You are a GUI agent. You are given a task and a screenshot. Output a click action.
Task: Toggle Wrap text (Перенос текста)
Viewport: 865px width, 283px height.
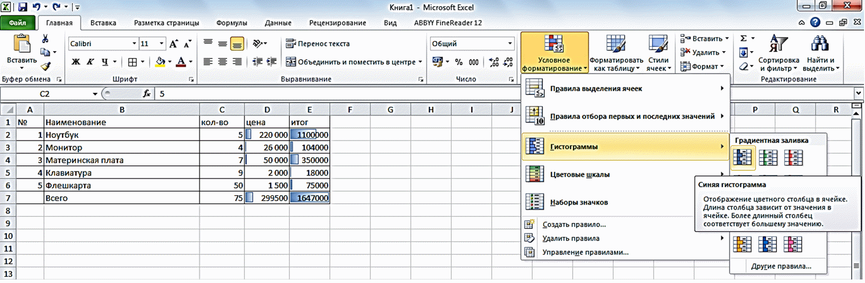click(x=318, y=43)
